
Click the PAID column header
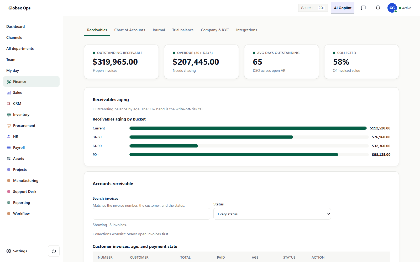coord(221,258)
